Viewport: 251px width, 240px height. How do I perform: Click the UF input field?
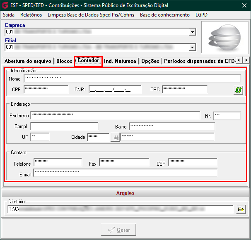(40, 137)
